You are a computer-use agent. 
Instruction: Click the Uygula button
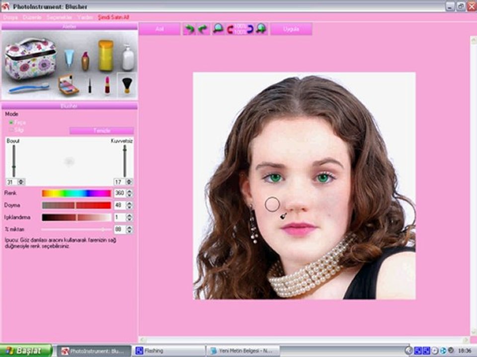[x=291, y=29]
